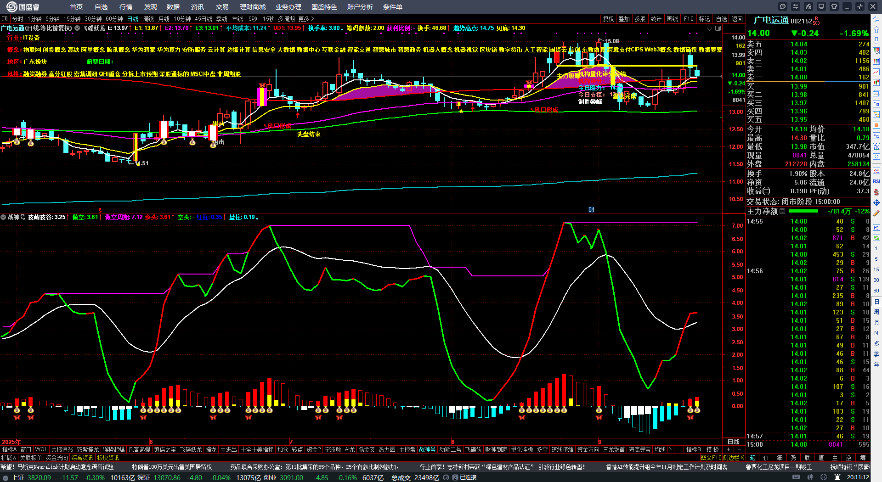The image size is (882, 482).
Task: Open the 多周期 multi-period selector
Action: pyautogui.click(x=286, y=19)
